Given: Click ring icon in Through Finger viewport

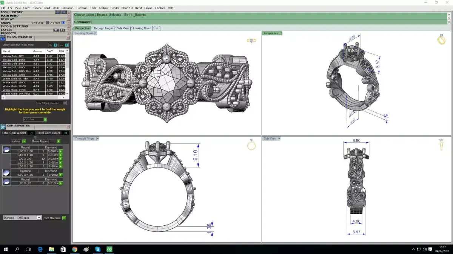Looking at the screenshot, I should [x=251, y=145].
